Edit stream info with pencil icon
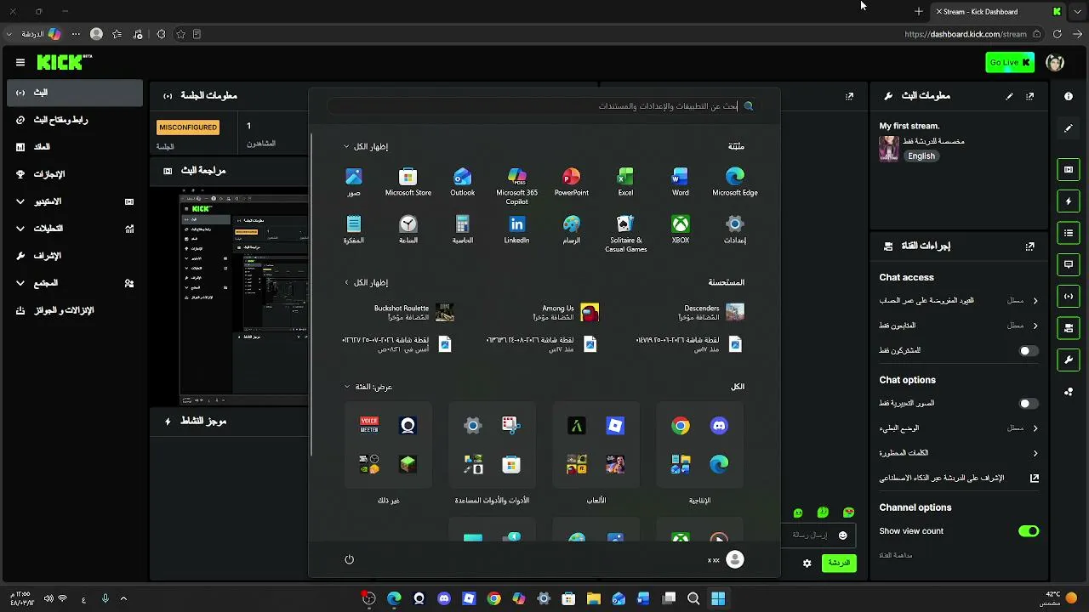 [x=1010, y=96]
